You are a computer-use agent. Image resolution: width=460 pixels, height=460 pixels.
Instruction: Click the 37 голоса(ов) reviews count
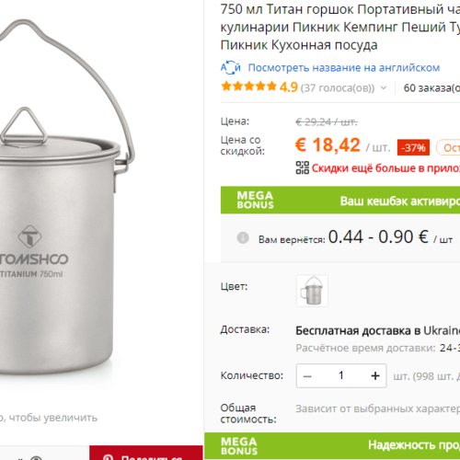[x=338, y=88]
